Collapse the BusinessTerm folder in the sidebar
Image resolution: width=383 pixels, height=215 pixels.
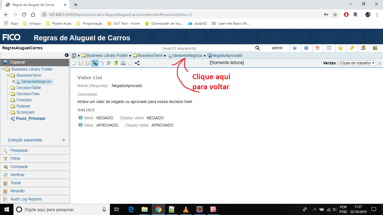pyautogui.click(x=8, y=75)
